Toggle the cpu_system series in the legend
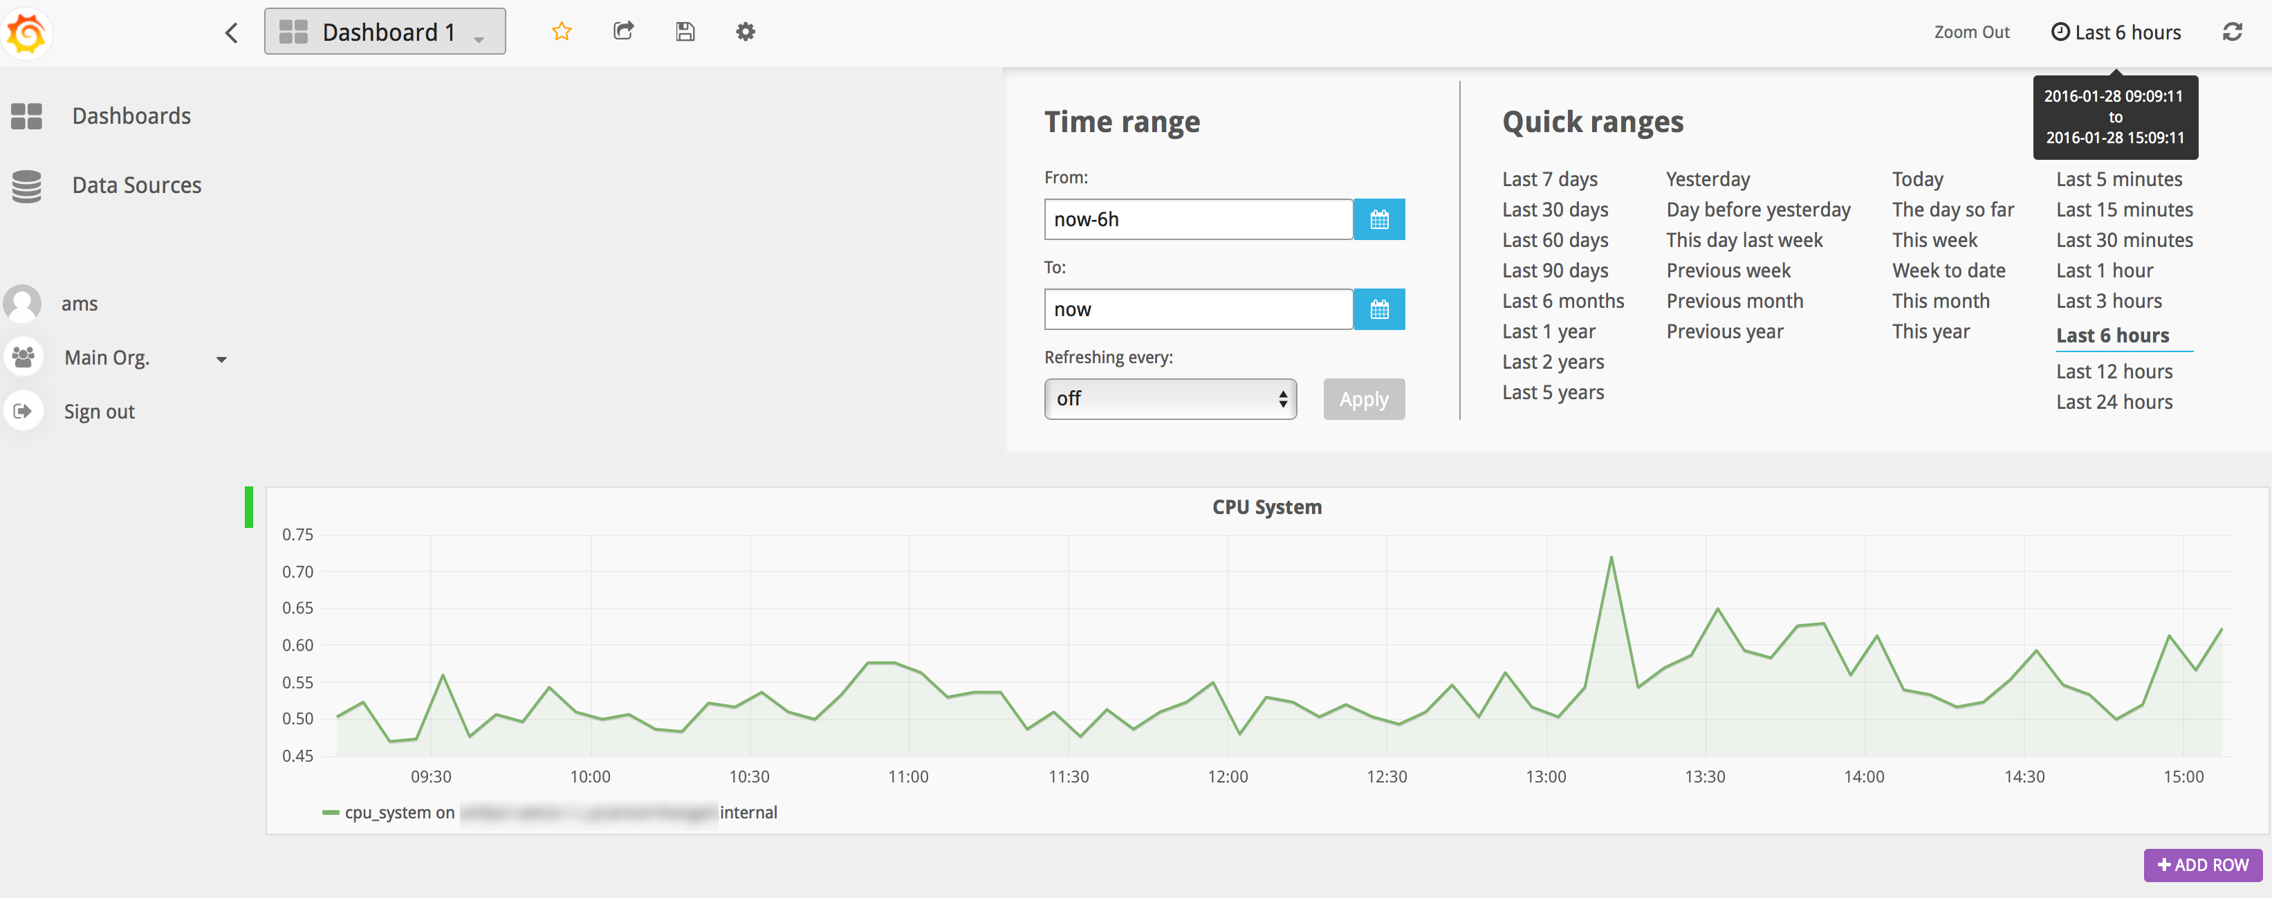This screenshot has height=898, width=2272. coord(398,812)
